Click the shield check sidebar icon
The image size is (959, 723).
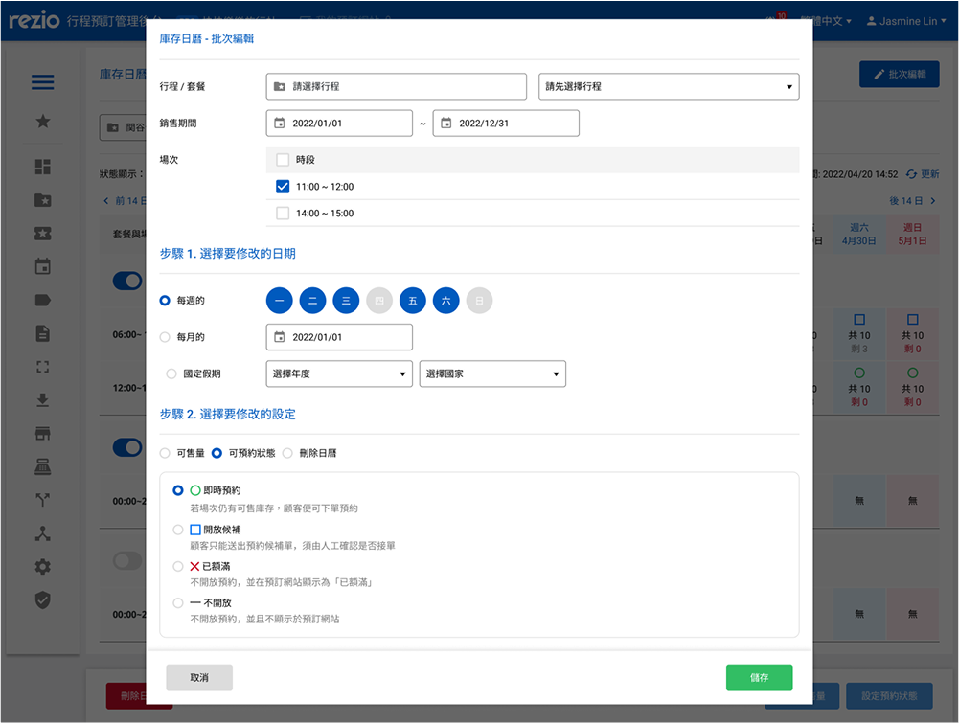[43, 600]
